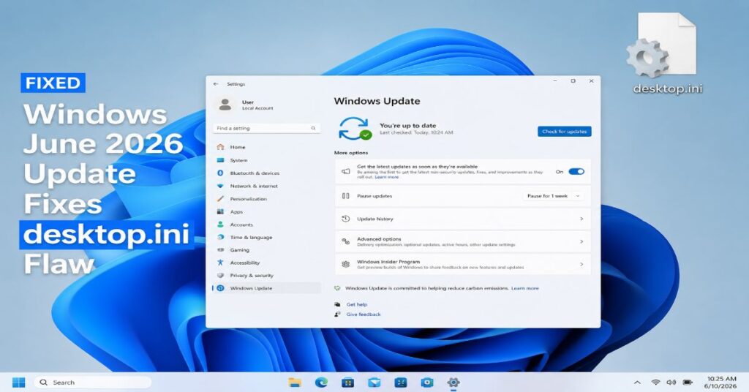This screenshot has height=392, width=749.
Task: Click the Wi-Fi tray icon
Action: click(655, 382)
